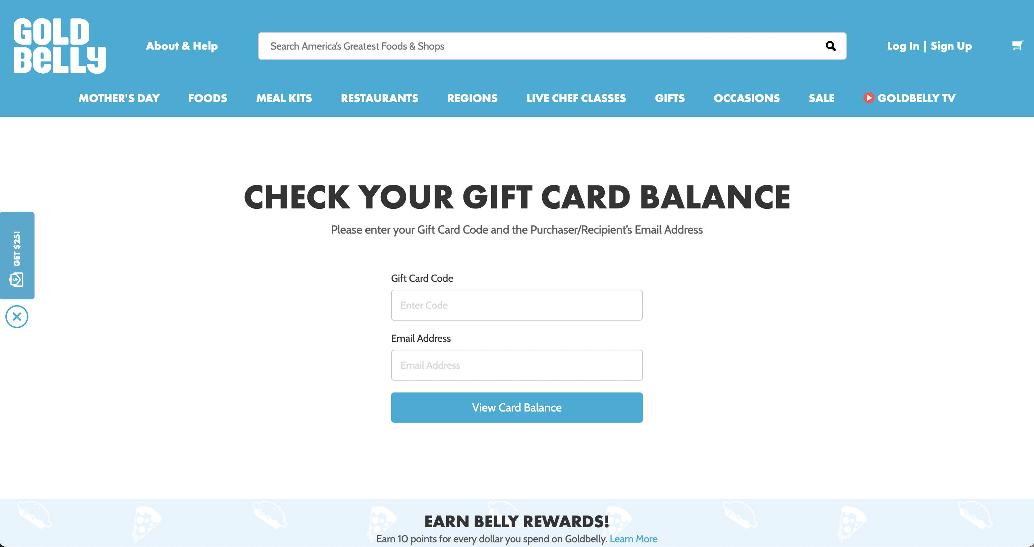Click the Gift Card Code input field

[517, 305]
